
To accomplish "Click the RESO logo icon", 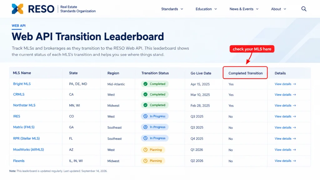I will 17,9.
